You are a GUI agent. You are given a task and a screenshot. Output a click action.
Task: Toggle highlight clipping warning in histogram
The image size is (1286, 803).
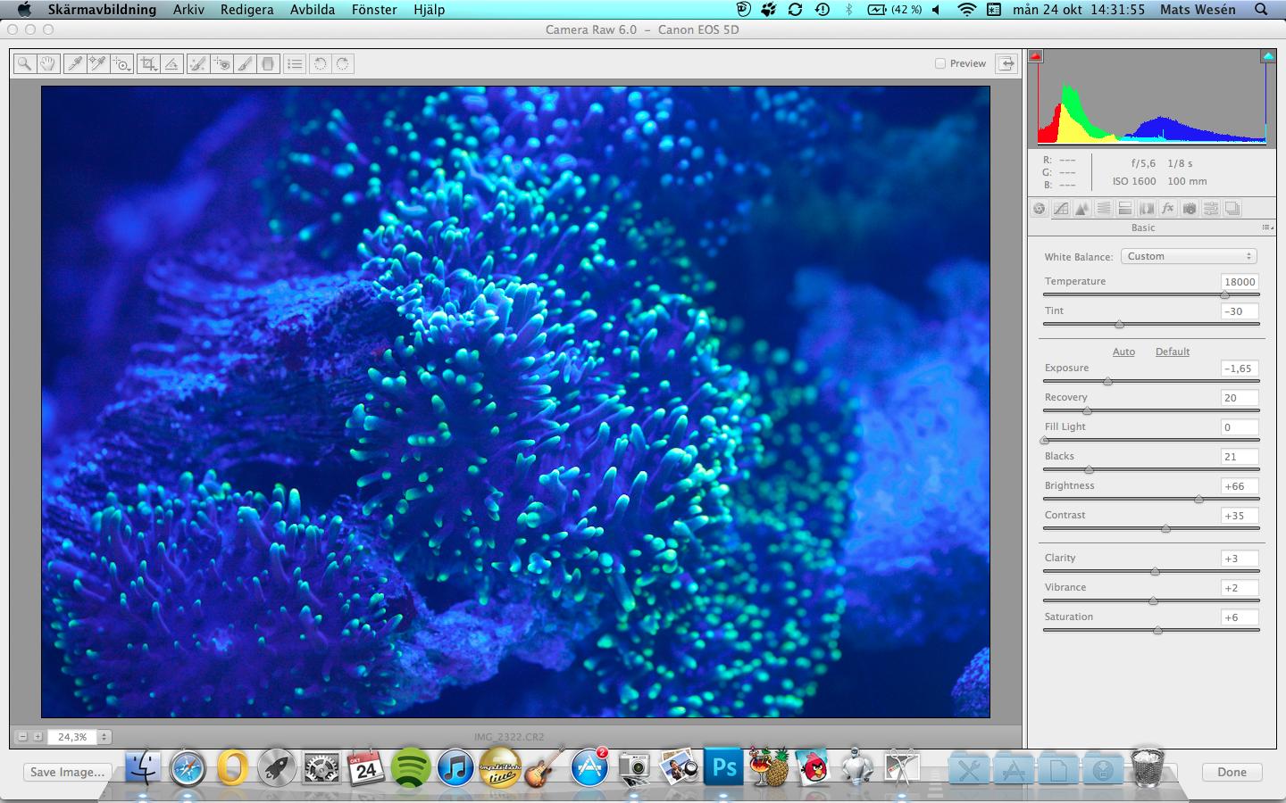point(1267,56)
